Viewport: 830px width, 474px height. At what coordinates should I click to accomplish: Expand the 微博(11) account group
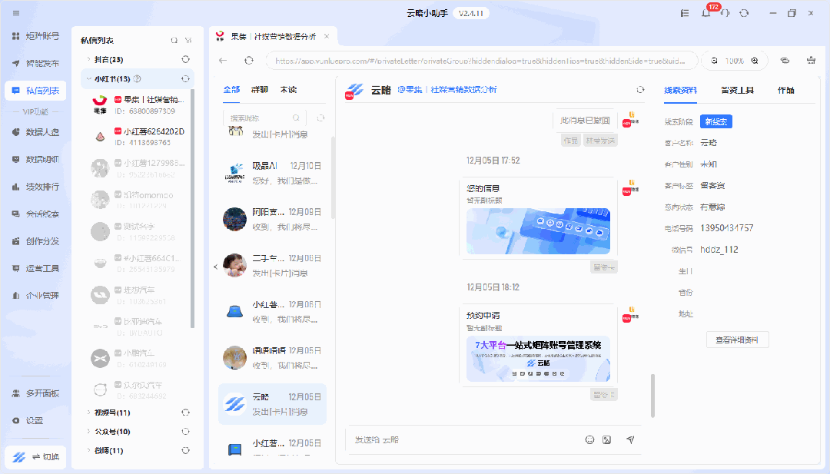click(x=88, y=451)
